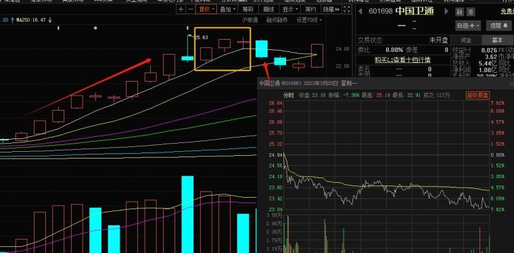Image resolution: width=514 pixels, height=253 pixels.
Task: Open the 显示 display dropdown
Action: (x=291, y=9)
